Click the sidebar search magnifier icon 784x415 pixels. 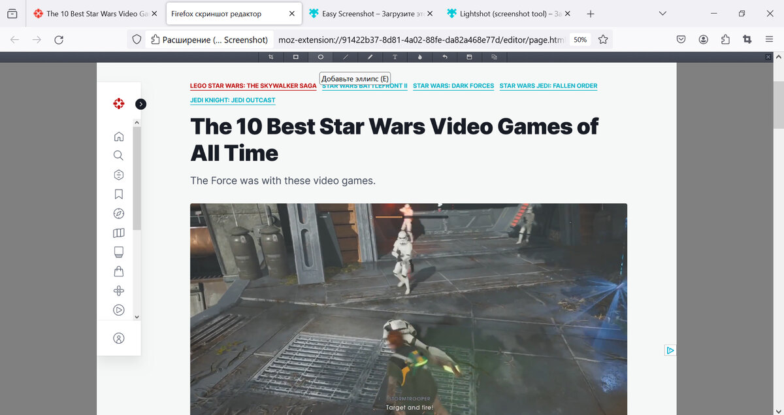tap(118, 156)
